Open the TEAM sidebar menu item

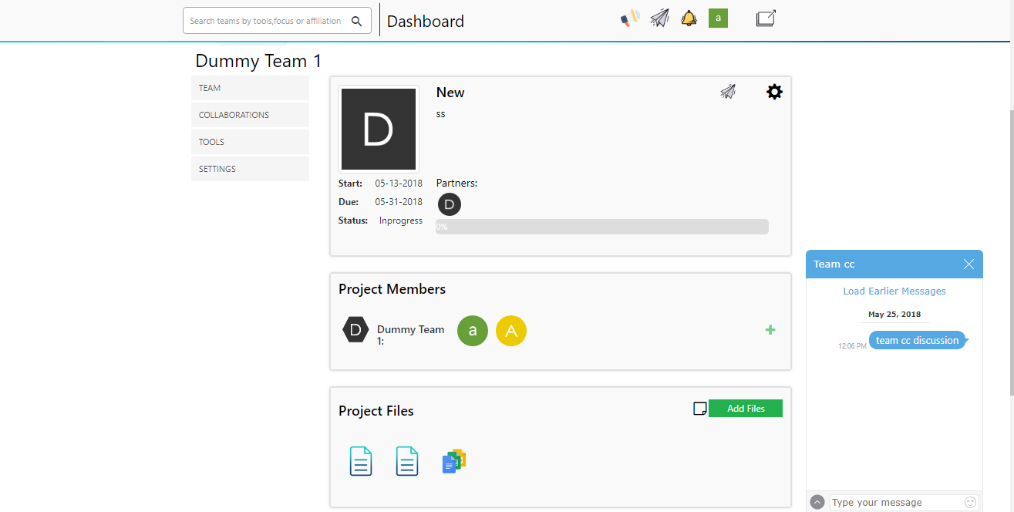pos(250,88)
